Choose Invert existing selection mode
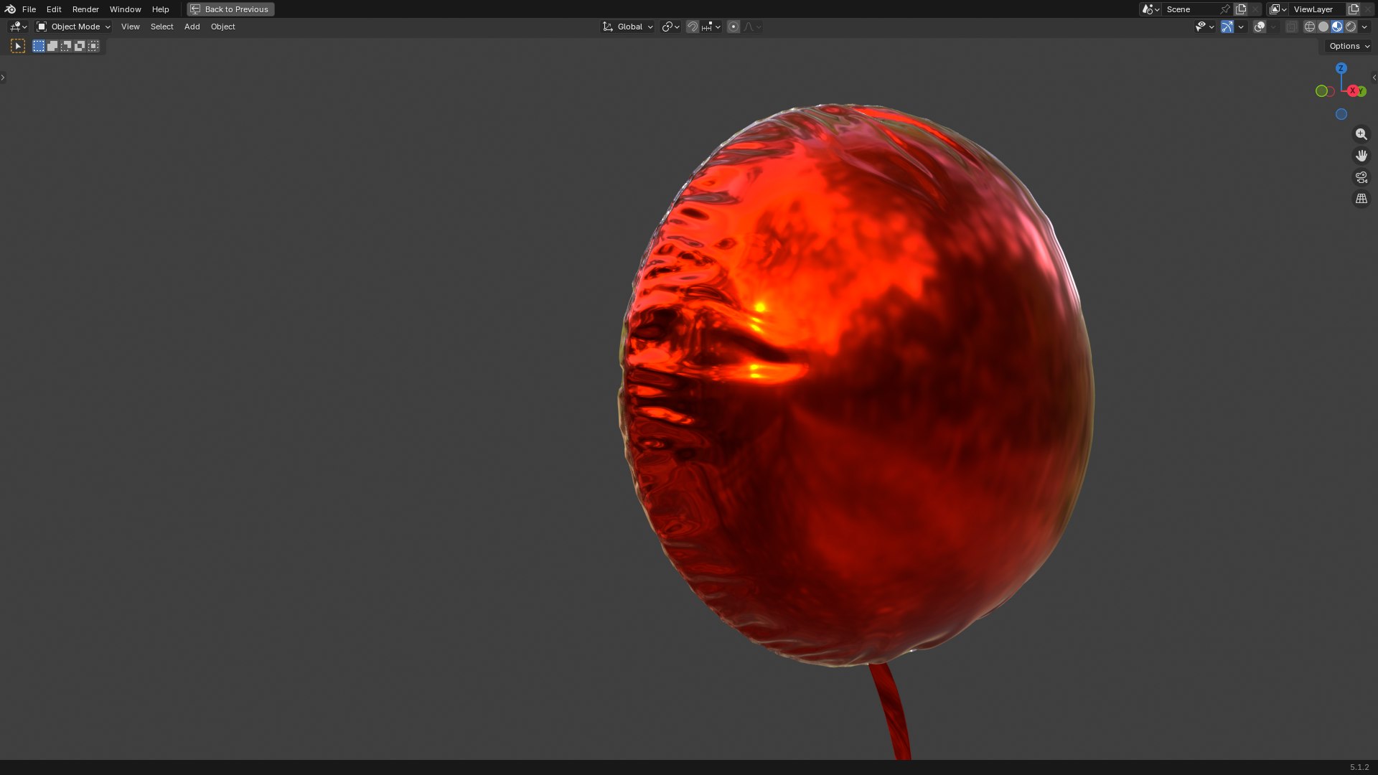The image size is (1378, 775). 80,46
